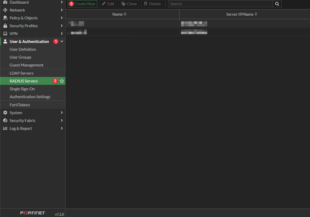Expand the Network menu chevron

click(x=62, y=10)
